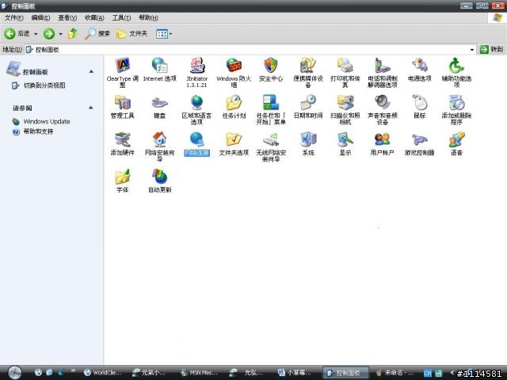
Task: Expand the forward button history dropdown
Action: (x=60, y=33)
